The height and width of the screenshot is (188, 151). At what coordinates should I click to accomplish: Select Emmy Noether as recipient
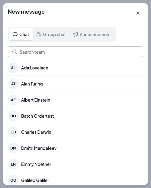pos(75,164)
